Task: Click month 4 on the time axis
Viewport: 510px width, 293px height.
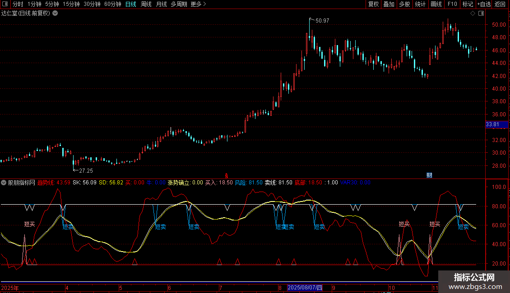Action: click(67, 288)
